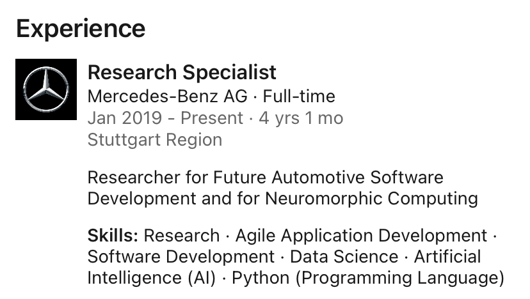Click the Full-time employment type text
Screen dimensions: 530x299
(x=299, y=96)
